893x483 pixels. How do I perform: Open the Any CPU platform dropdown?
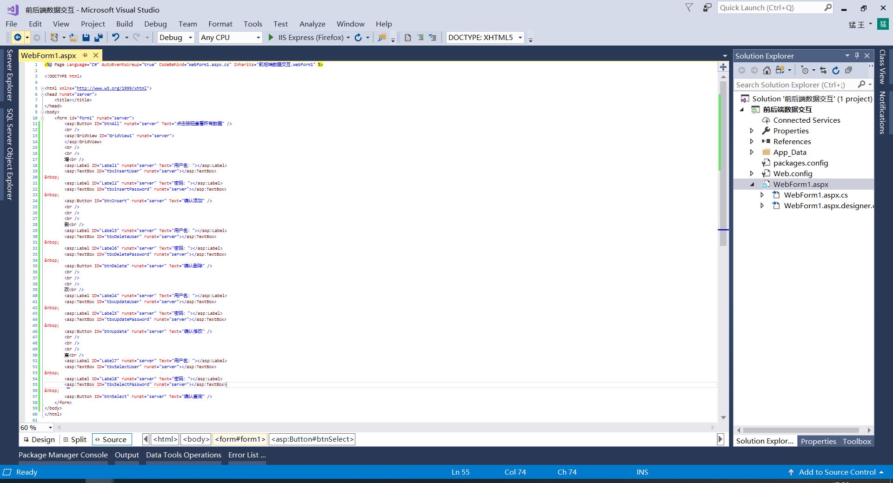tap(259, 38)
